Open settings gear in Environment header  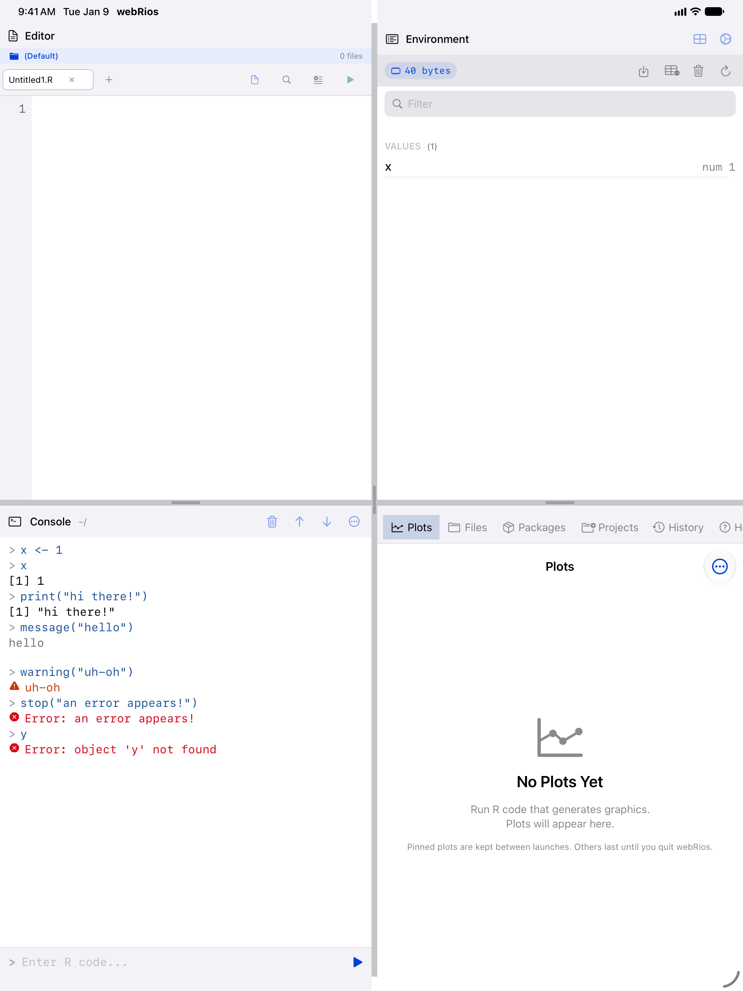click(x=725, y=39)
